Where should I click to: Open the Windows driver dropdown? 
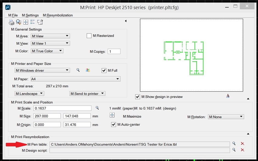42,70
